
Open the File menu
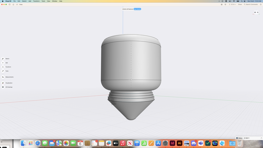14,1
